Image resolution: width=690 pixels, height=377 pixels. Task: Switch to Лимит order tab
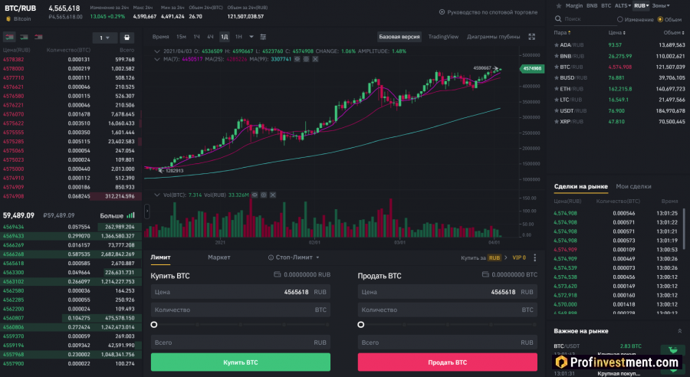click(161, 257)
